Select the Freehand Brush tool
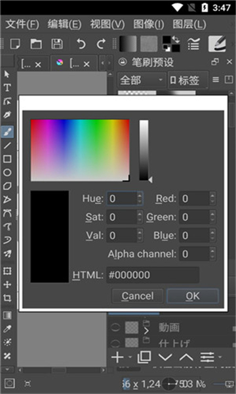The height and width of the screenshot is (394, 236). (7, 132)
